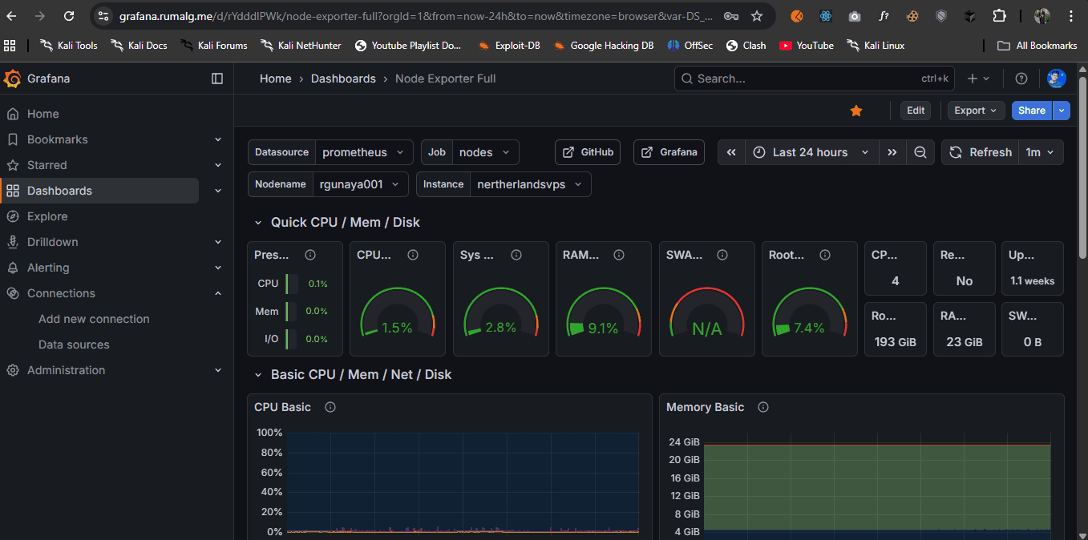
Task: Click the Edit button
Action: pyautogui.click(x=915, y=110)
